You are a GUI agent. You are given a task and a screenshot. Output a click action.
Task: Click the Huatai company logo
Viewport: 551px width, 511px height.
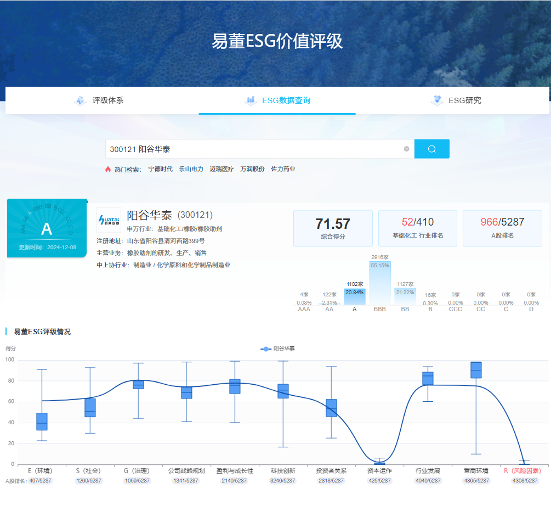[109, 220]
